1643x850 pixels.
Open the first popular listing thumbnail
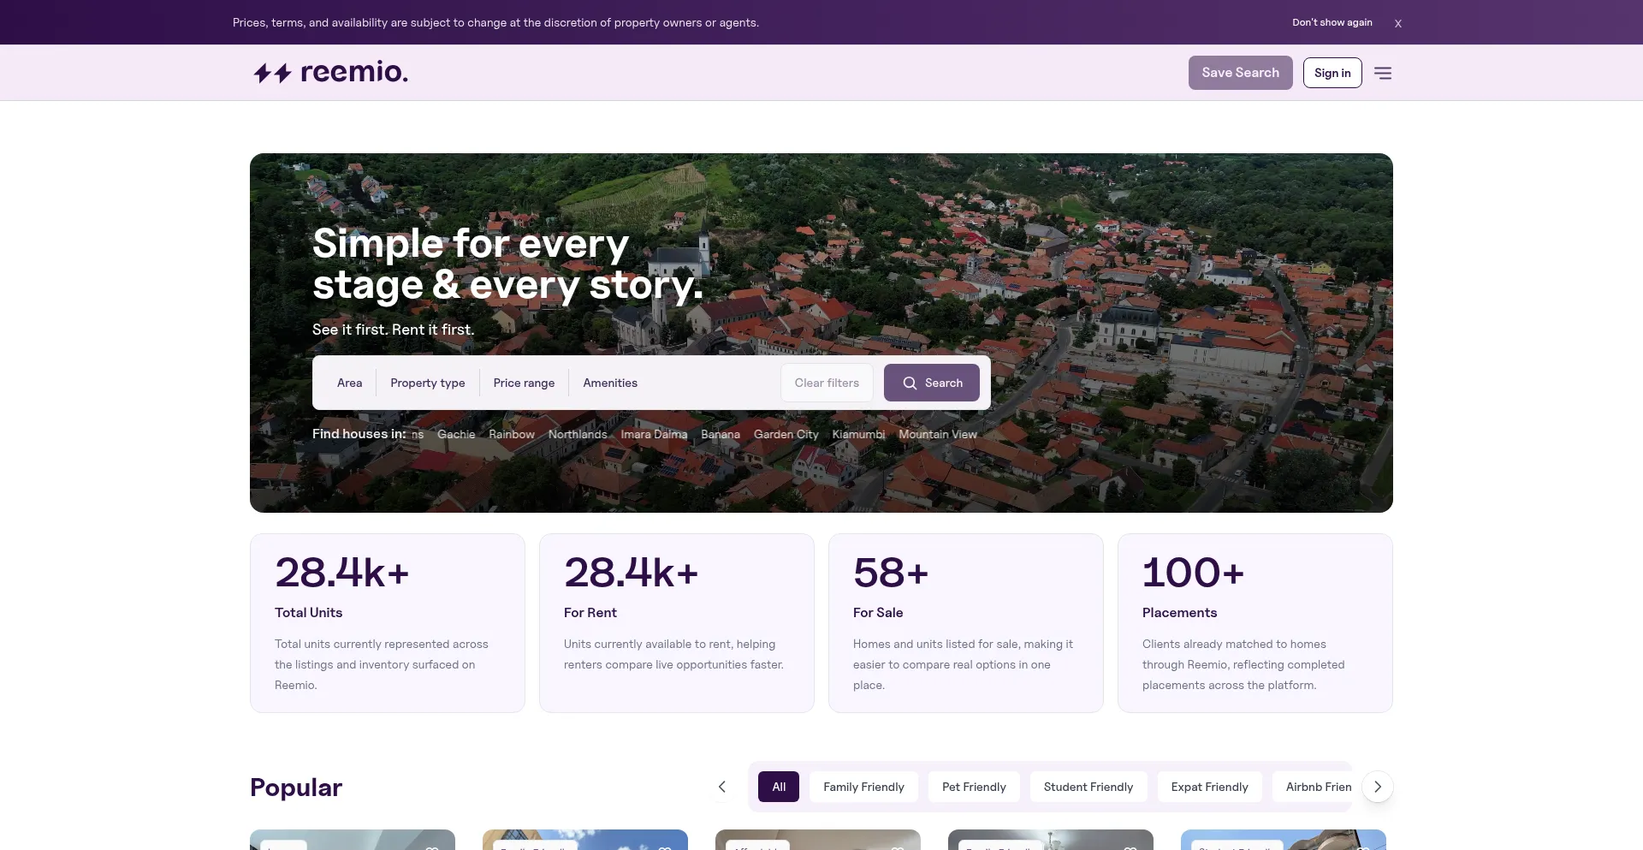pyautogui.click(x=353, y=840)
